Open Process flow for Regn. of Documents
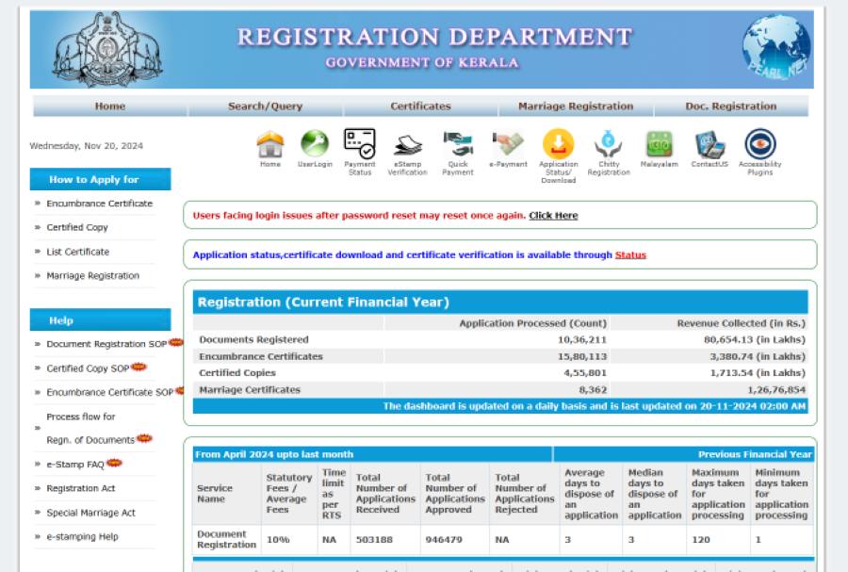 [x=90, y=428]
